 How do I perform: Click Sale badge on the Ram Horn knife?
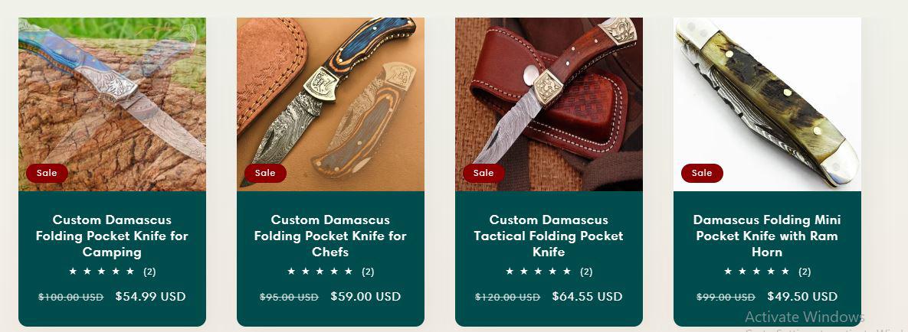tap(702, 173)
